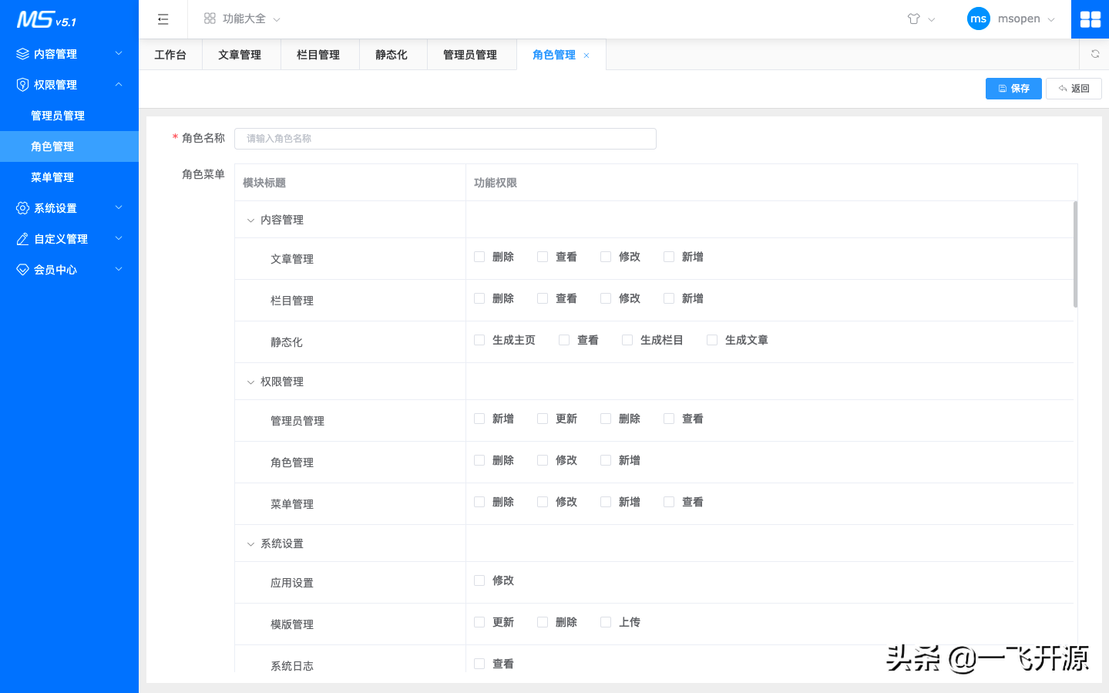Screen dimensions: 1109x693
Task: Switch to the 栏目管理 tab
Action: [x=319, y=54]
